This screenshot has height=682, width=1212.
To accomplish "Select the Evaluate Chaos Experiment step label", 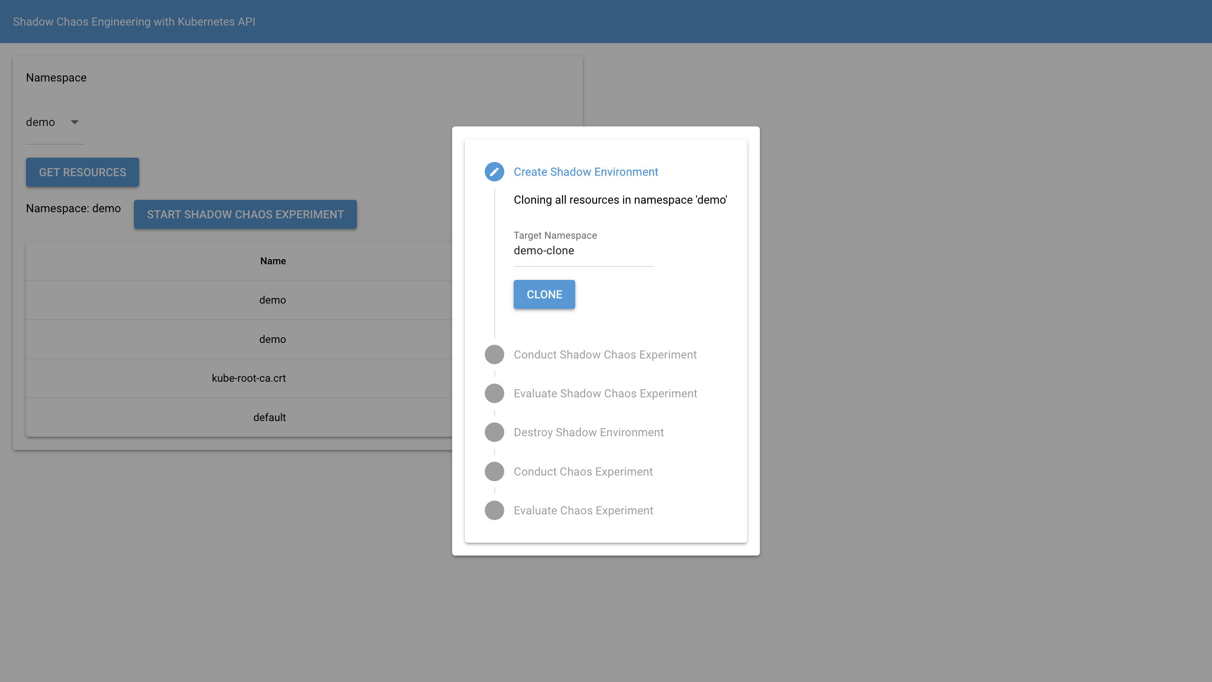I will [x=583, y=511].
